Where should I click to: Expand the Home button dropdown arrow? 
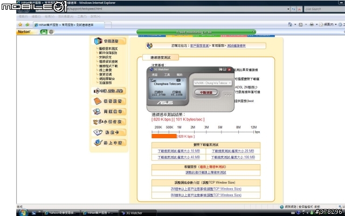point(295,24)
